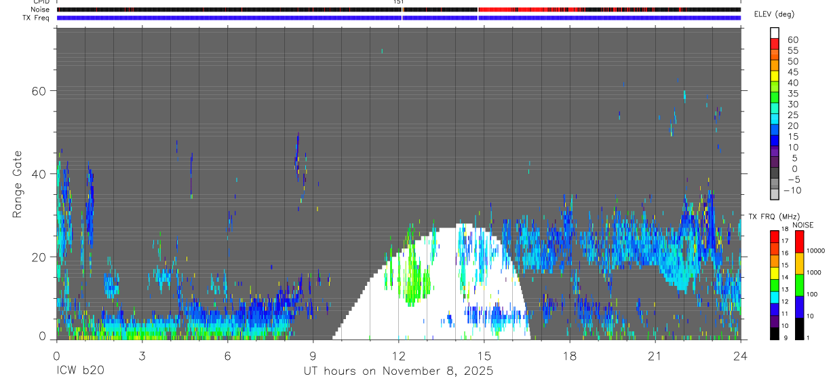Click the white top segment of elevation colorbar
The height and width of the screenshot is (385, 833).
tap(775, 31)
